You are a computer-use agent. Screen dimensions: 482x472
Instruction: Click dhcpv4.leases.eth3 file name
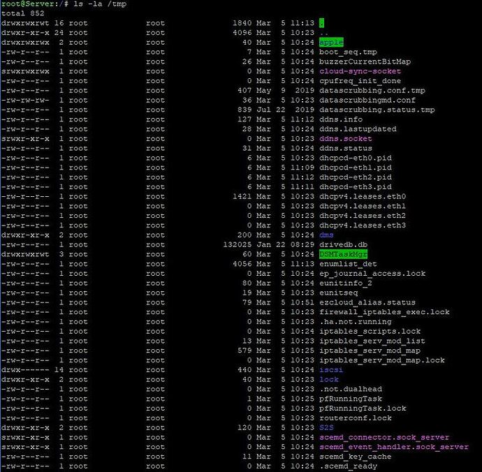pyautogui.click(x=363, y=226)
